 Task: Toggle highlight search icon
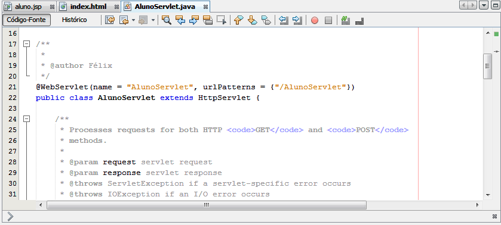208,20
